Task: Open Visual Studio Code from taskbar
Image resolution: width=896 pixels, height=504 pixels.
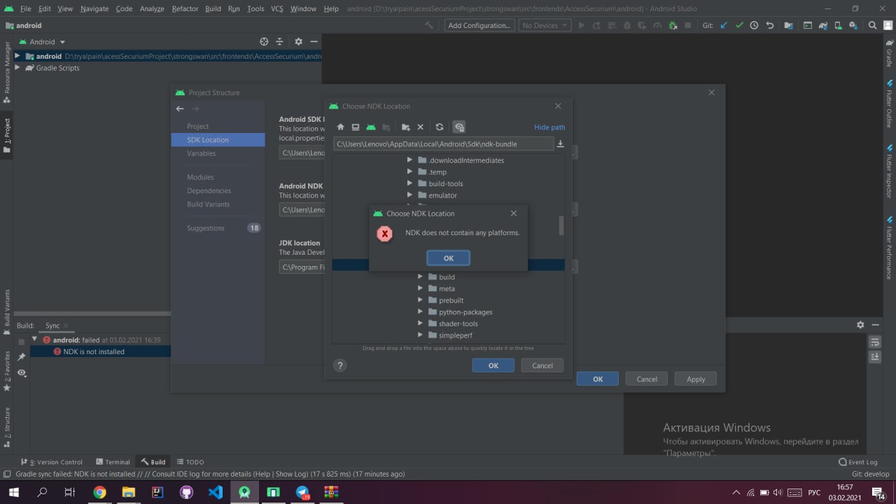Action: coord(216,493)
